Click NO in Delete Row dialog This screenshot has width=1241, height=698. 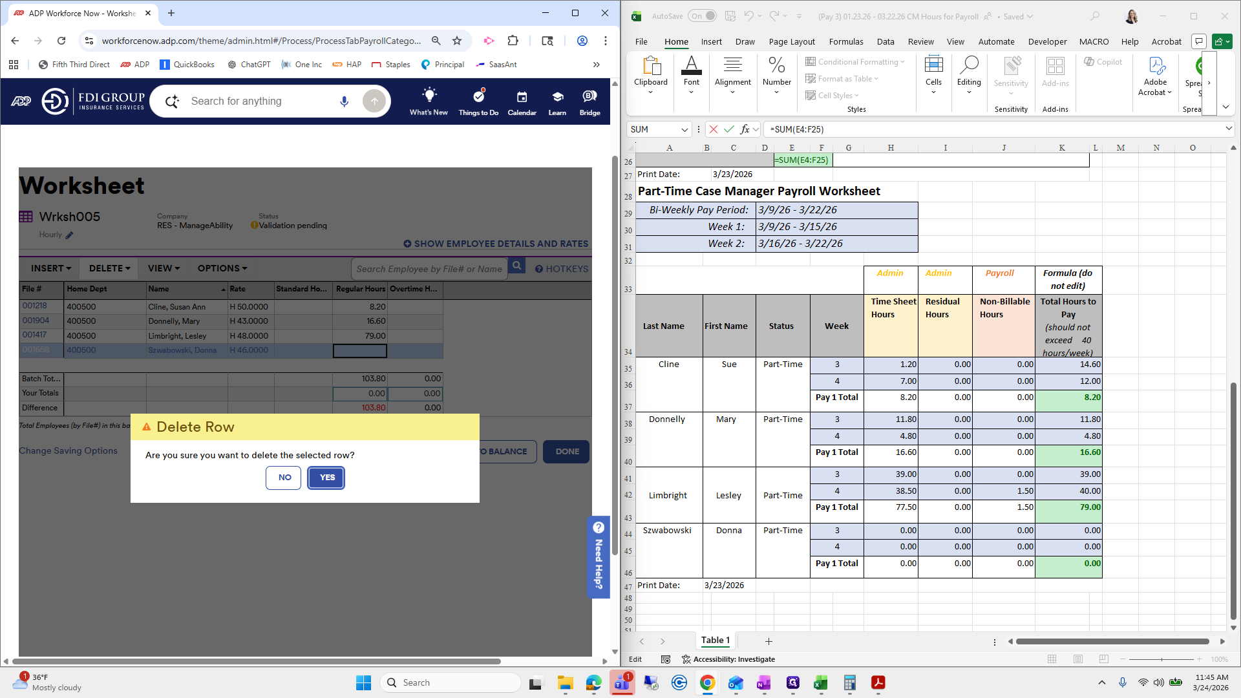point(284,478)
